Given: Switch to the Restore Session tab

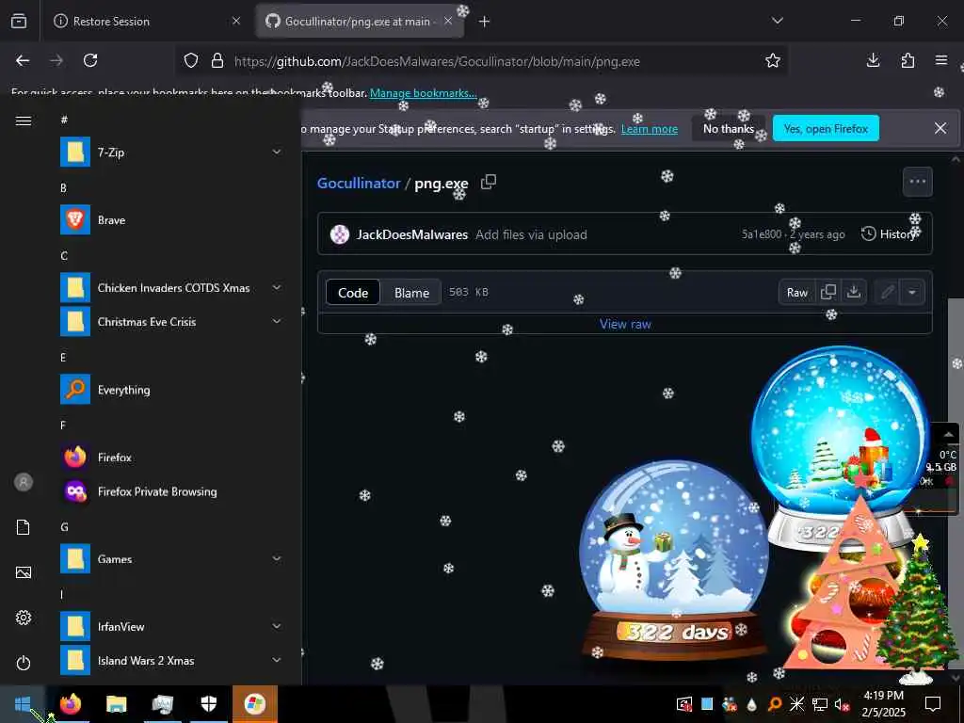Looking at the screenshot, I should 146,21.
